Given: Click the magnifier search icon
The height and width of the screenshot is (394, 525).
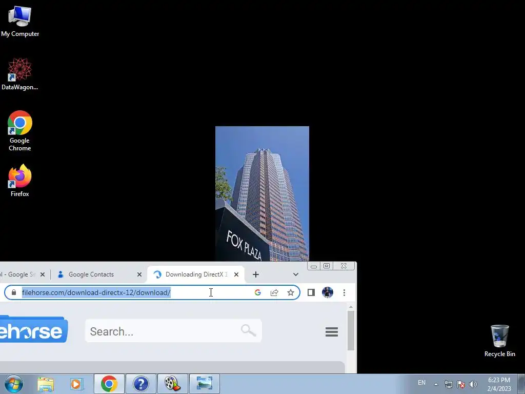Looking at the screenshot, I should pos(249,330).
